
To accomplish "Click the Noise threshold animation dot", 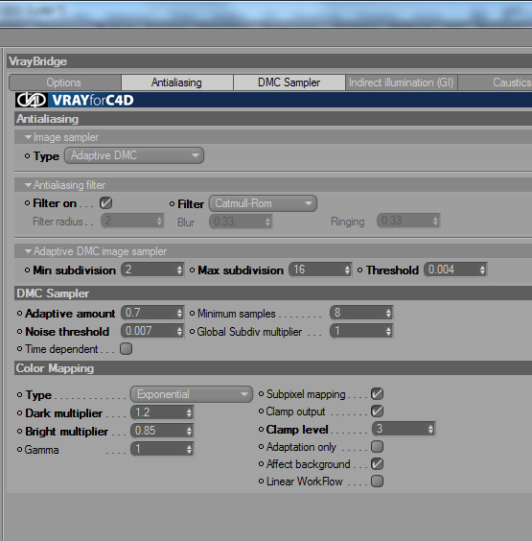I will [x=20, y=332].
